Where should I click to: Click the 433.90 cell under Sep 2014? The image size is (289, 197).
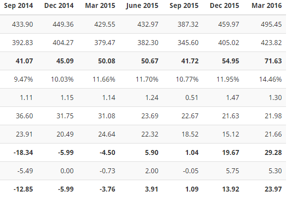[22, 24]
